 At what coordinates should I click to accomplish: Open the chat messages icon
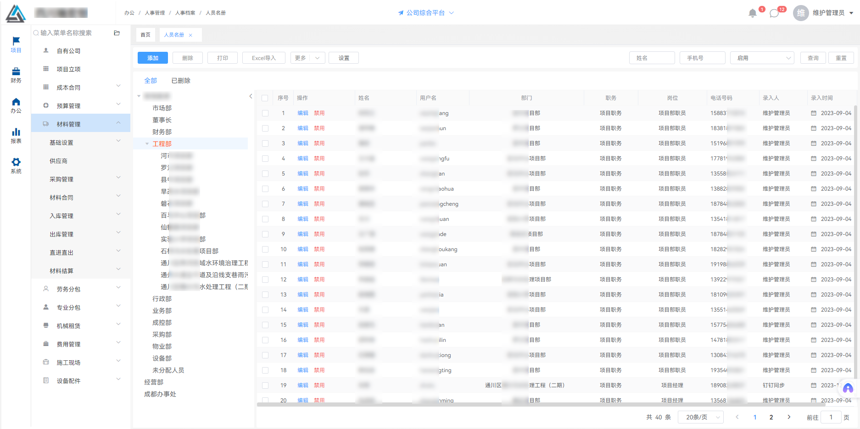point(774,13)
